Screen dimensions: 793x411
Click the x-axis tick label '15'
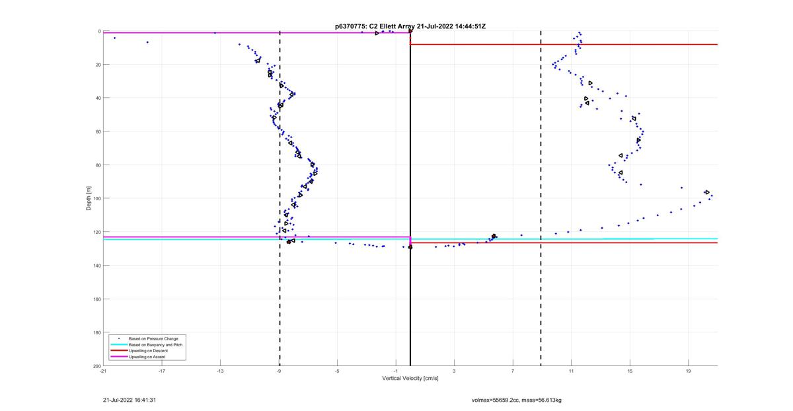tap(630, 371)
